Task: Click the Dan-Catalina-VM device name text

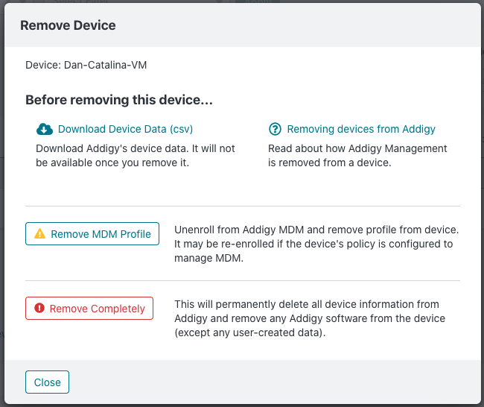Action: 105,65
